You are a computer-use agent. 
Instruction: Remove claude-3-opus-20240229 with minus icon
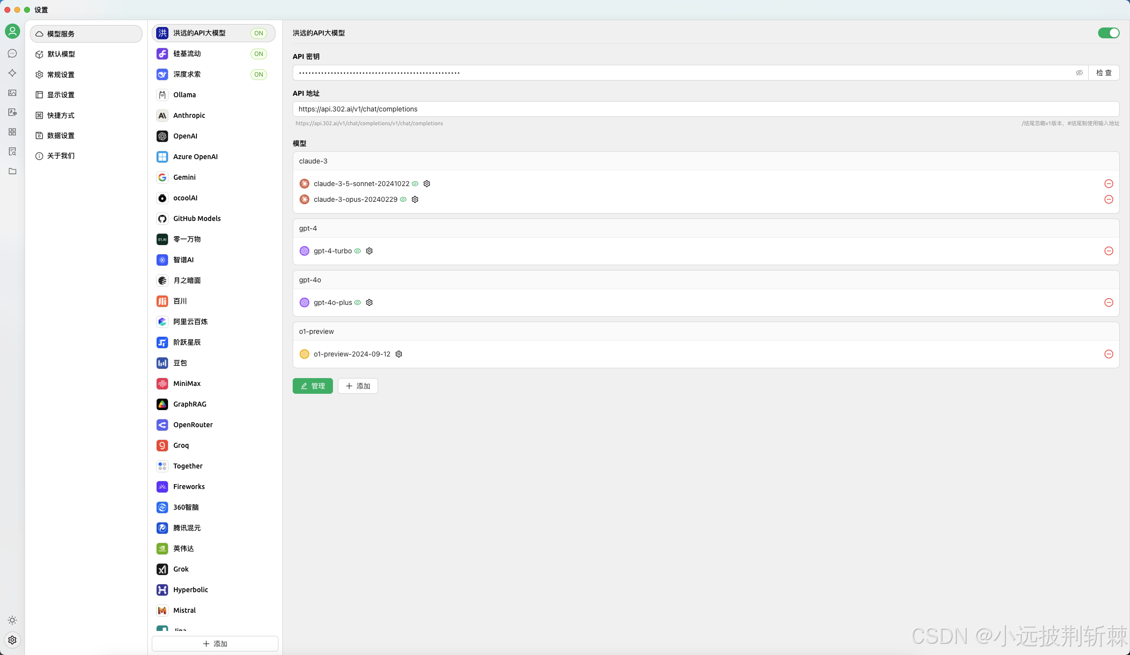click(1108, 199)
